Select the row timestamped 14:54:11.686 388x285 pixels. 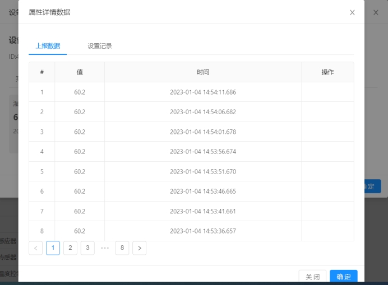(x=203, y=92)
